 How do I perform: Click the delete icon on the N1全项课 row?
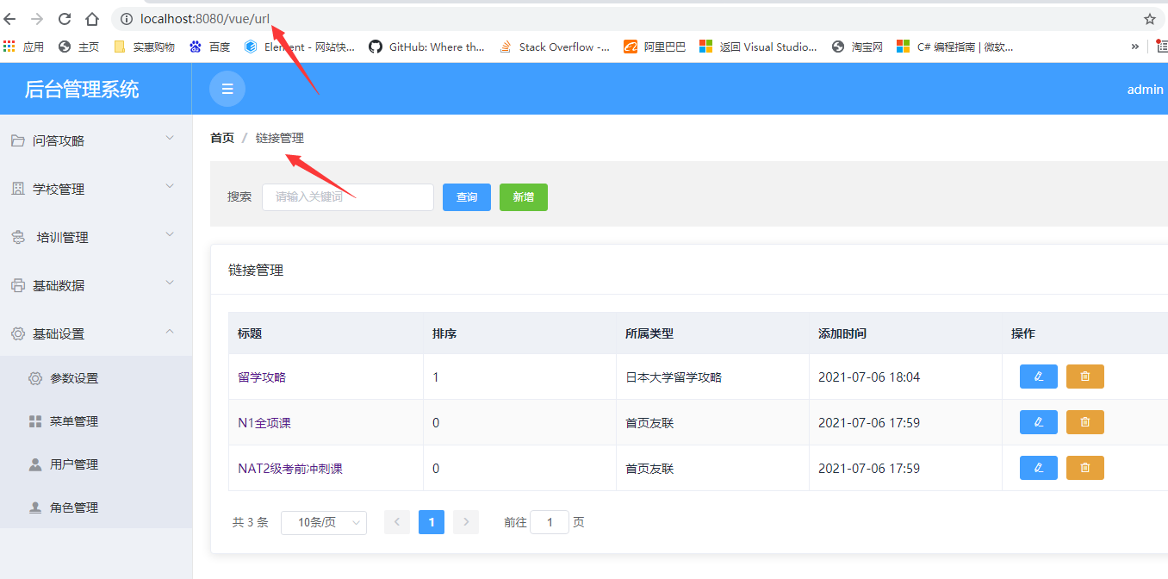pyautogui.click(x=1084, y=422)
